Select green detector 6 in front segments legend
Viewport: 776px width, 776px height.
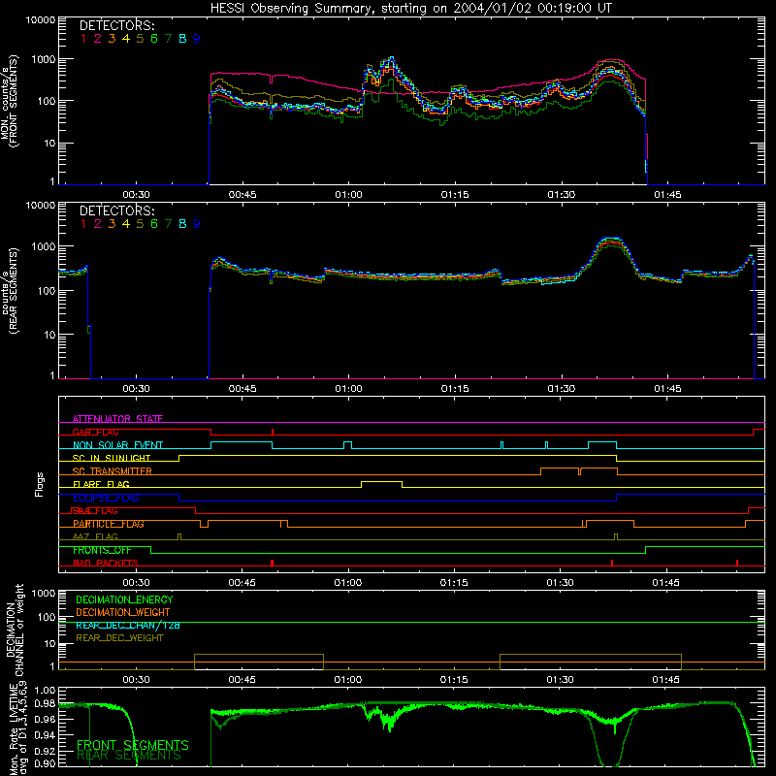(x=154, y=39)
